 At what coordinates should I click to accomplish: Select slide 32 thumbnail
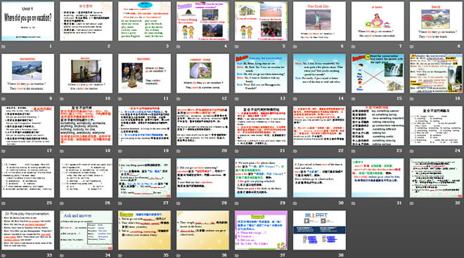(436, 178)
